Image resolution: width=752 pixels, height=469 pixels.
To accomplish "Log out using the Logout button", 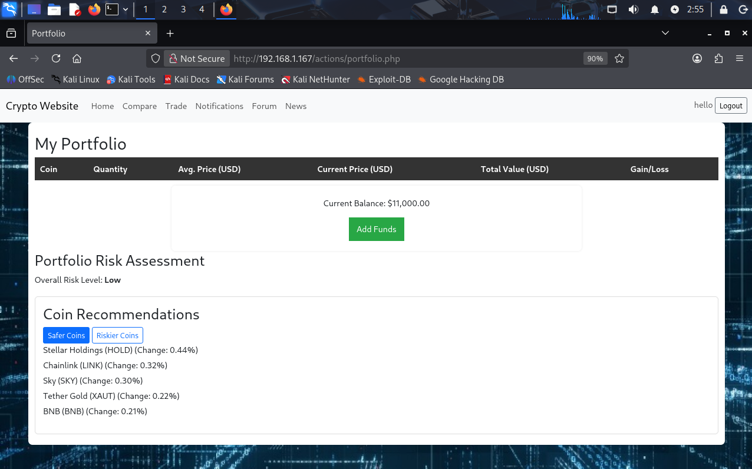I will click(731, 105).
